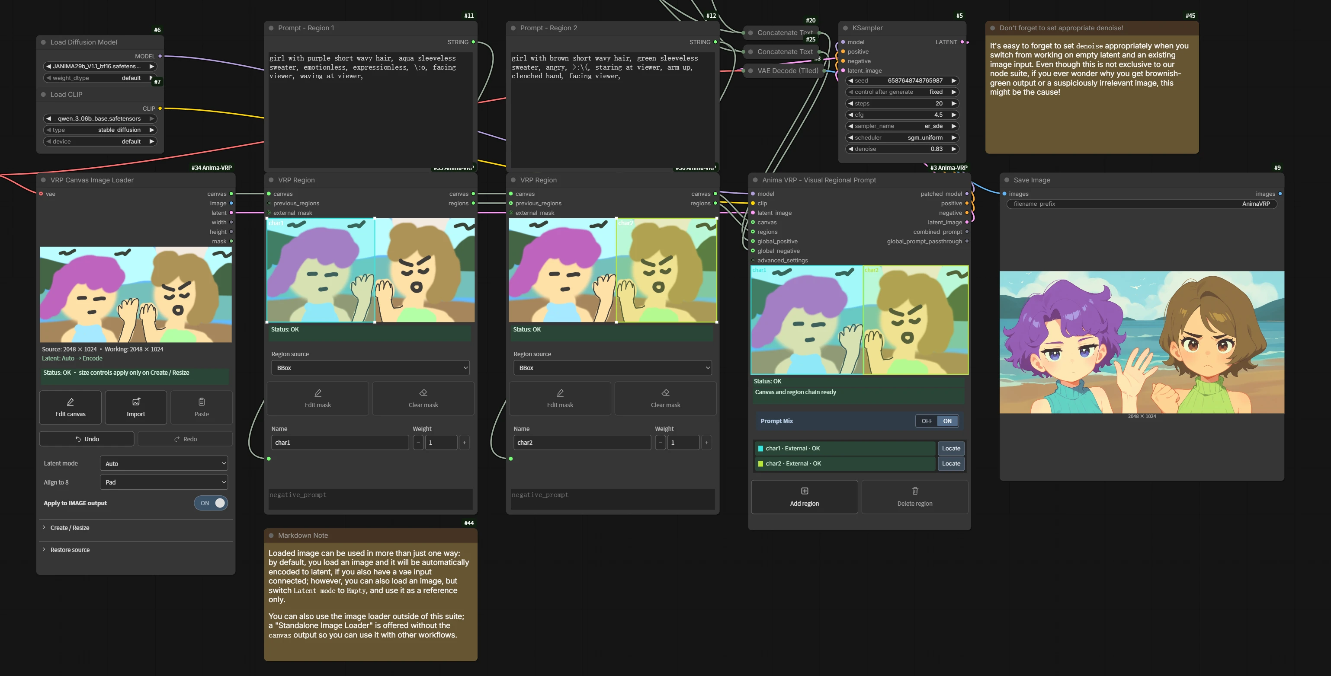Click the char1 Edit mask pencil icon

tap(318, 393)
